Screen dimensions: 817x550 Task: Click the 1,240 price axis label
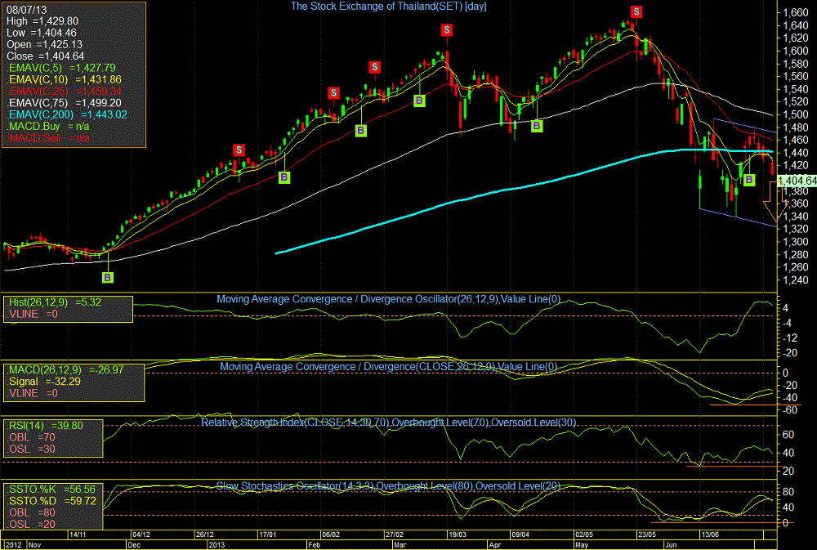tap(796, 280)
